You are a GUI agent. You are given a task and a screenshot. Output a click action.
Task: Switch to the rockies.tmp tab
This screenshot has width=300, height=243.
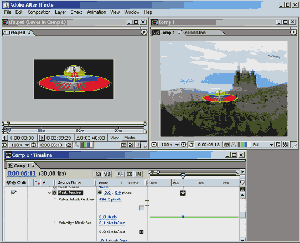point(195,33)
